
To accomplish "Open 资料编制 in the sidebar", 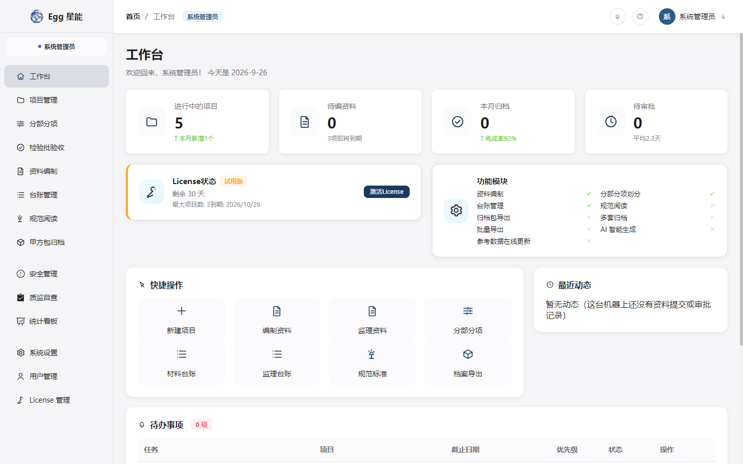I will point(56,171).
